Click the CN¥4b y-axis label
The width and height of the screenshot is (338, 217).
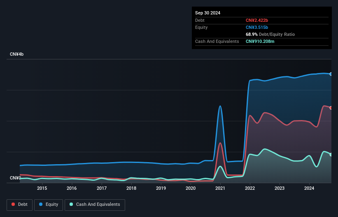[x=16, y=54]
